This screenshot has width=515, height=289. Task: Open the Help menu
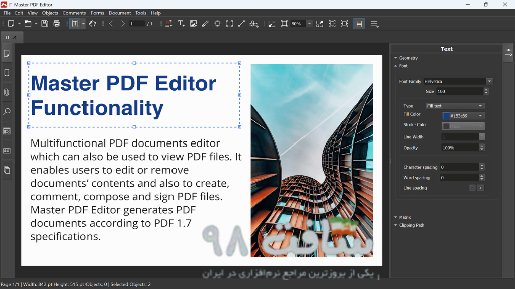[x=156, y=13]
